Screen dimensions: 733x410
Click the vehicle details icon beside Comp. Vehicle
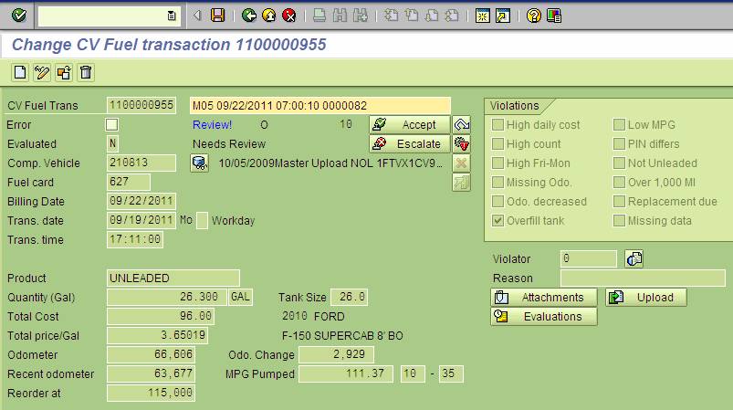[x=200, y=163]
